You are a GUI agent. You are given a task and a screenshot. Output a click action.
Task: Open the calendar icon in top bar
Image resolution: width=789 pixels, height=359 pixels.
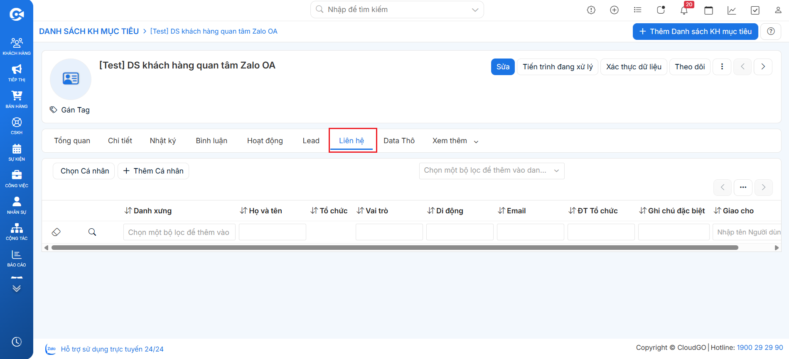[x=709, y=10]
